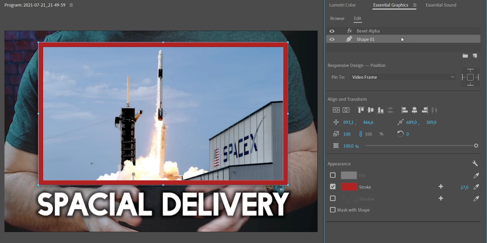Open the Essential Graphics panel menu icon

coord(415,5)
